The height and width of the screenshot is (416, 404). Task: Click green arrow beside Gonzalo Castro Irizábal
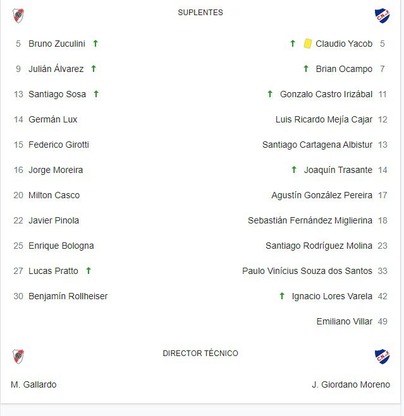tap(270, 94)
